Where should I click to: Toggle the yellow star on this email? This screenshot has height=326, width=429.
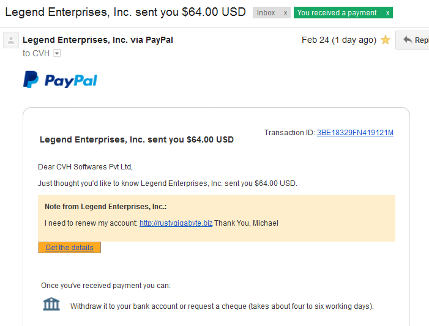click(x=386, y=40)
